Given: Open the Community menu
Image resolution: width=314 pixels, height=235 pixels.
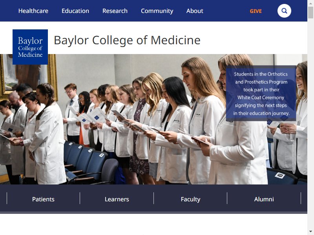Looking at the screenshot, I should tap(157, 11).
